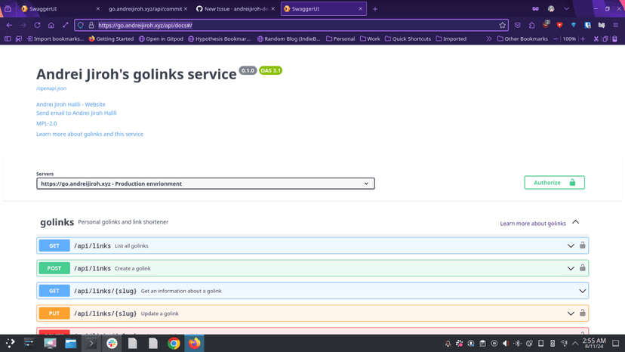The width and height of the screenshot is (625, 352).
Task: Open Learn more about golinks and this service
Action: pyautogui.click(x=89, y=134)
